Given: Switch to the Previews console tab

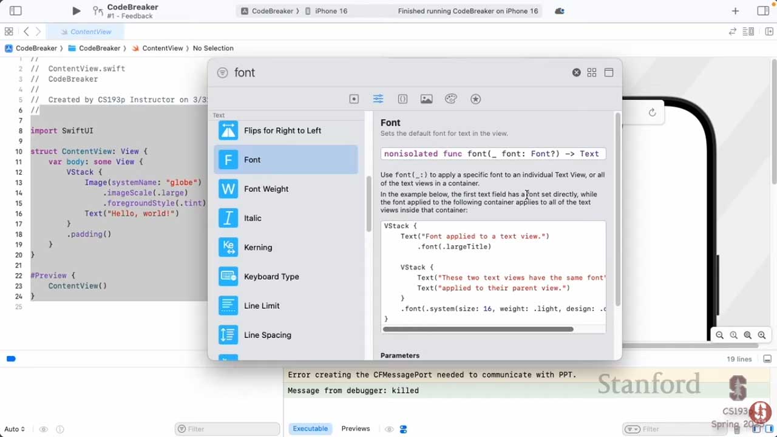Looking at the screenshot, I should click(x=355, y=429).
